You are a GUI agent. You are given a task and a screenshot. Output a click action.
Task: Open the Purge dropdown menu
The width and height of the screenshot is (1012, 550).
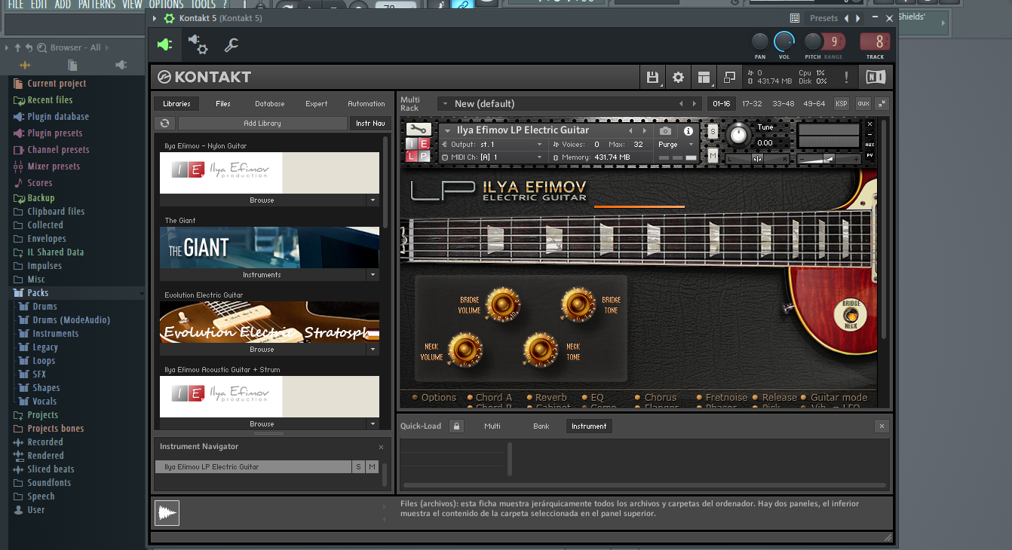click(676, 145)
